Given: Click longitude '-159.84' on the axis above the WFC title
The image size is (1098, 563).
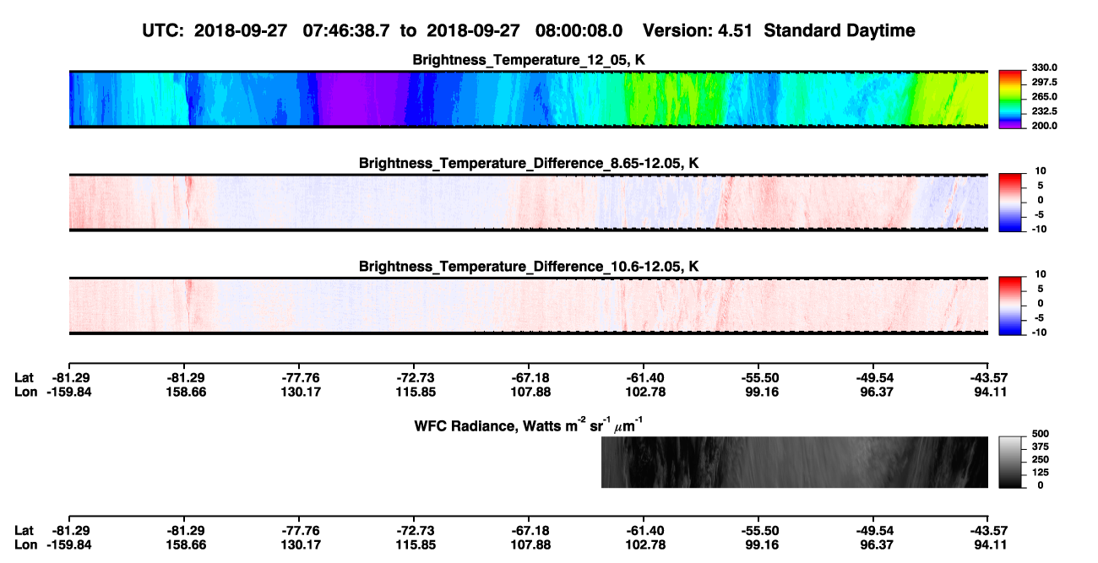Looking at the screenshot, I should 69,392.
